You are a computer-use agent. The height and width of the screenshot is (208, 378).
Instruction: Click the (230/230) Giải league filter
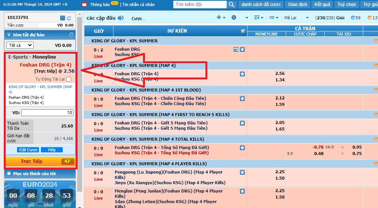[x=330, y=18]
